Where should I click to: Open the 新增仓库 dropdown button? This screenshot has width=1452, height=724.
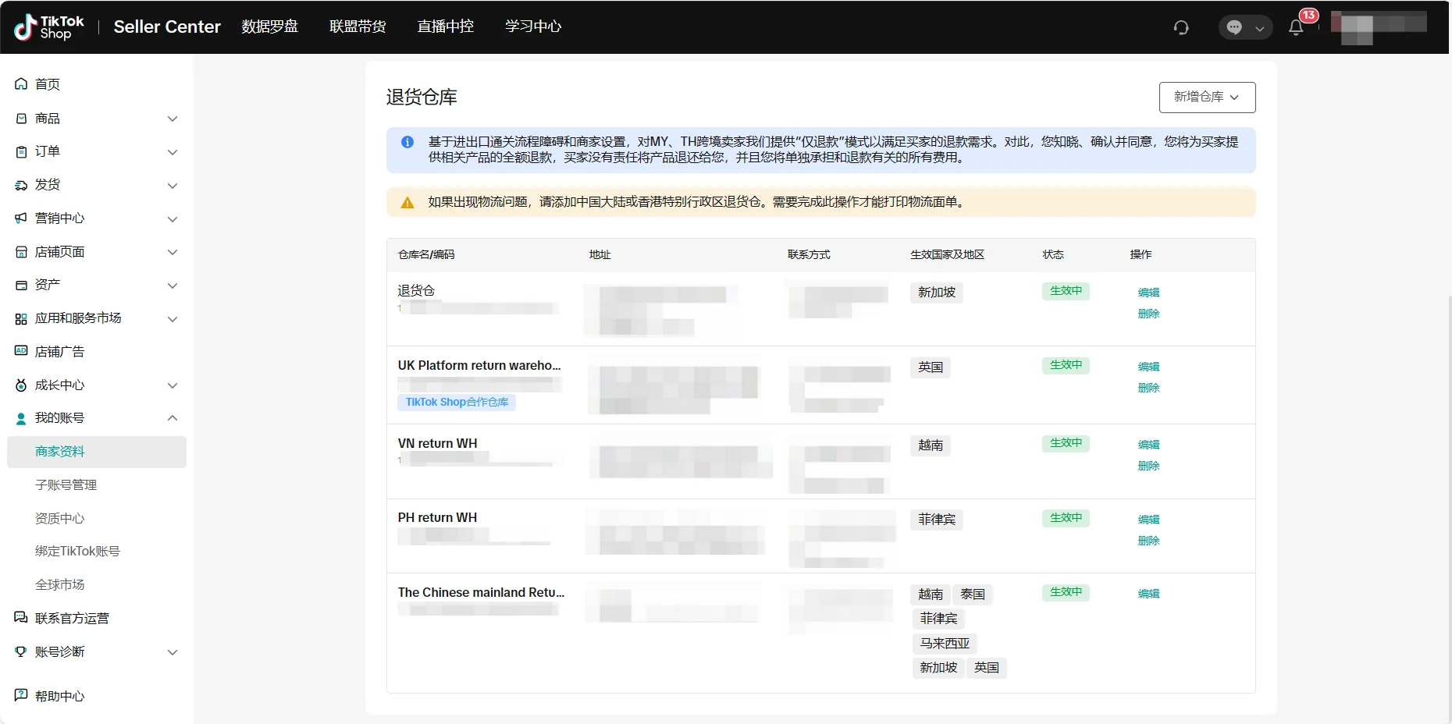[1207, 98]
